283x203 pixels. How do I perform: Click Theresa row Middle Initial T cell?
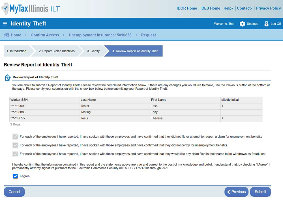(x=241, y=118)
